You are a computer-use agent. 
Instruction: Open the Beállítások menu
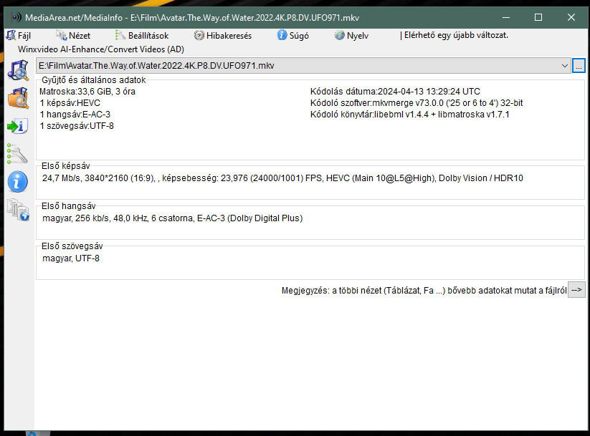(142, 35)
